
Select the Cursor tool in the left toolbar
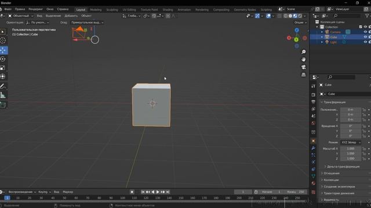click(x=3, y=40)
